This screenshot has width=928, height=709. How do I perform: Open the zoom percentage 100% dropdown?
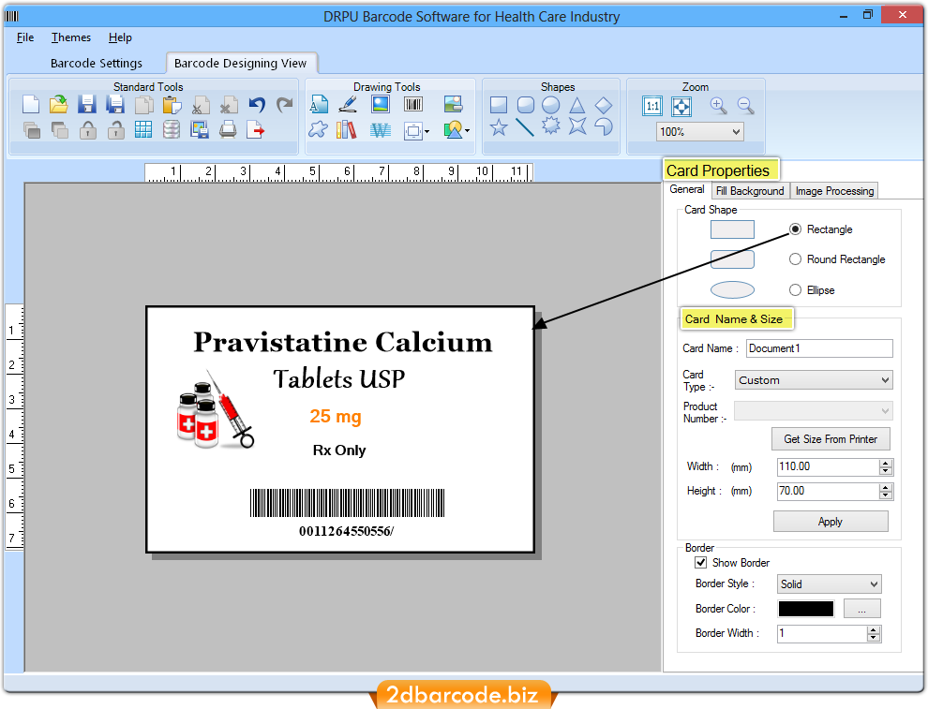[x=736, y=132]
